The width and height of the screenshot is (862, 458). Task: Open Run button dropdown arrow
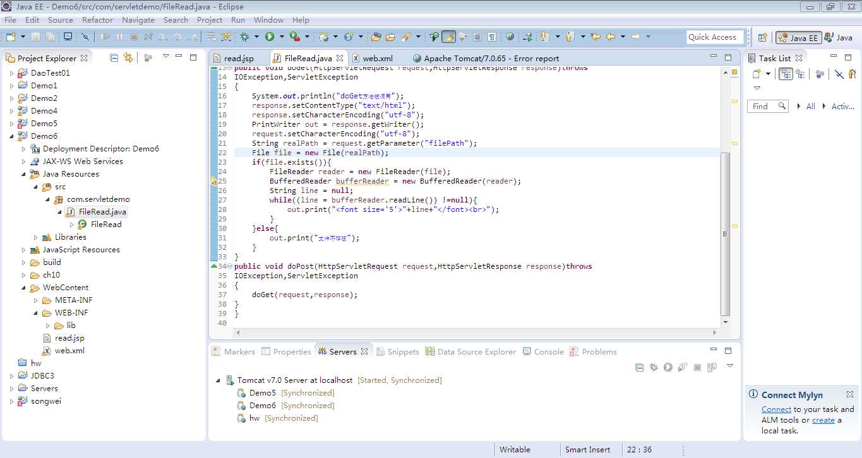pyautogui.click(x=282, y=37)
